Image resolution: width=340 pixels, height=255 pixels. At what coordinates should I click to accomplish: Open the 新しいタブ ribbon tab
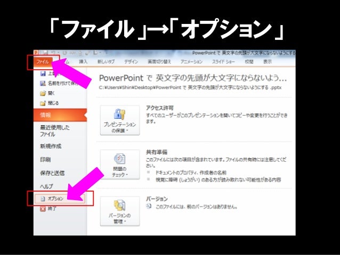[x=106, y=62]
